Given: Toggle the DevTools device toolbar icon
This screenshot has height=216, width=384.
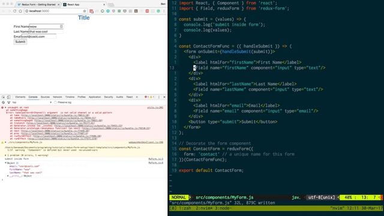Looking at the screenshot, I should click(8, 97).
